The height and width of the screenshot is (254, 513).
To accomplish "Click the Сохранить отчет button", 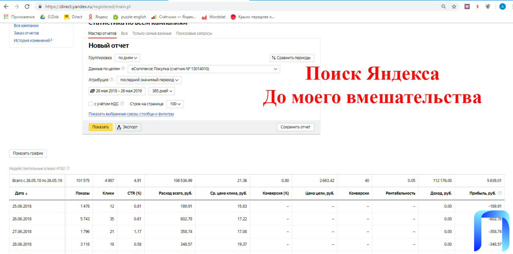I will [296, 127].
